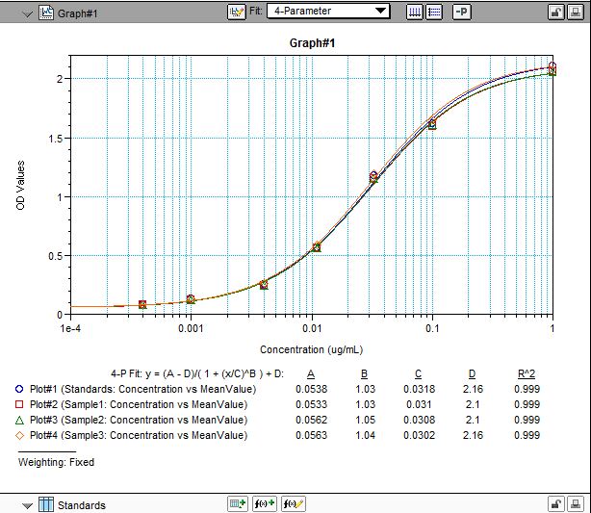Click the Standards table icon
Image resolution: width=591 pixels, height=513 pixels.
click(x=46, y=504)
